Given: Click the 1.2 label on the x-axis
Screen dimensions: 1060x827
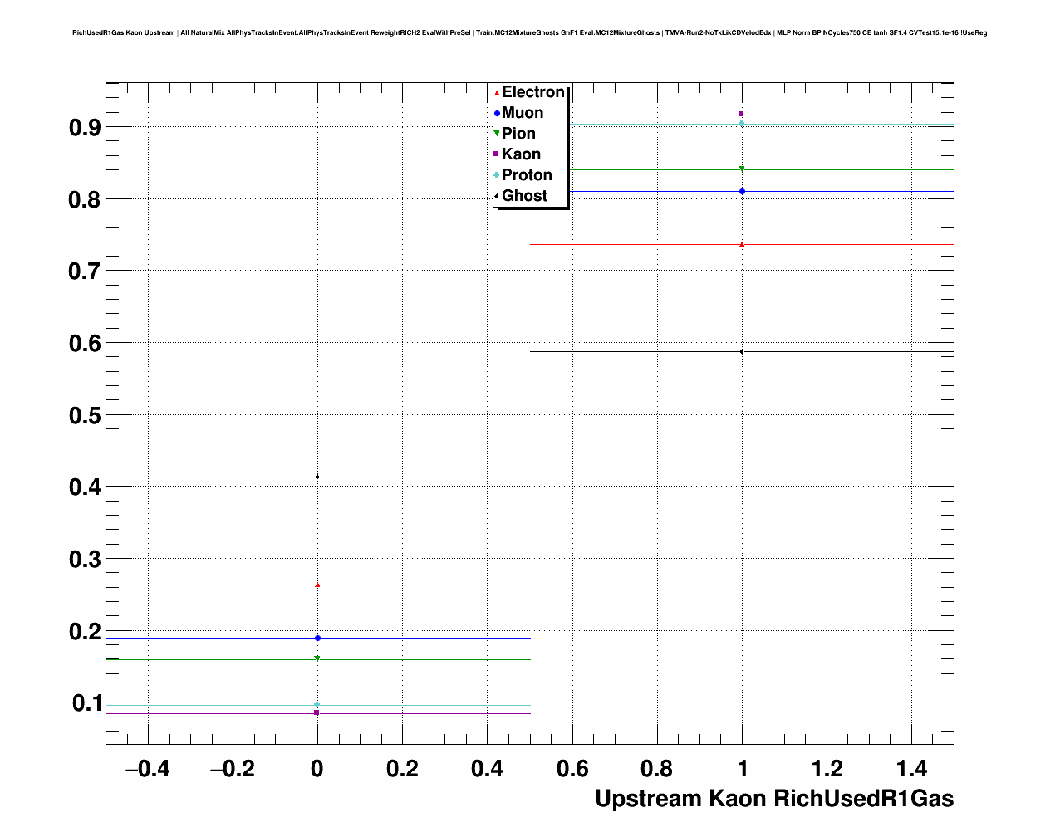Looking at the screenshot, I should coord(827,769).
